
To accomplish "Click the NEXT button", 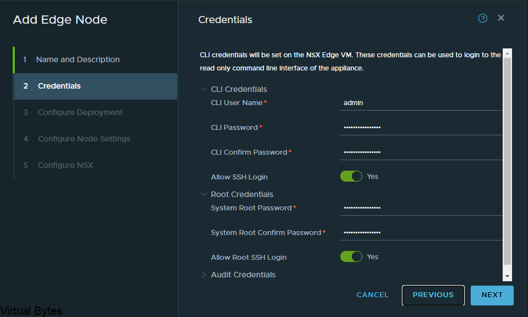I will click(492, 295).
